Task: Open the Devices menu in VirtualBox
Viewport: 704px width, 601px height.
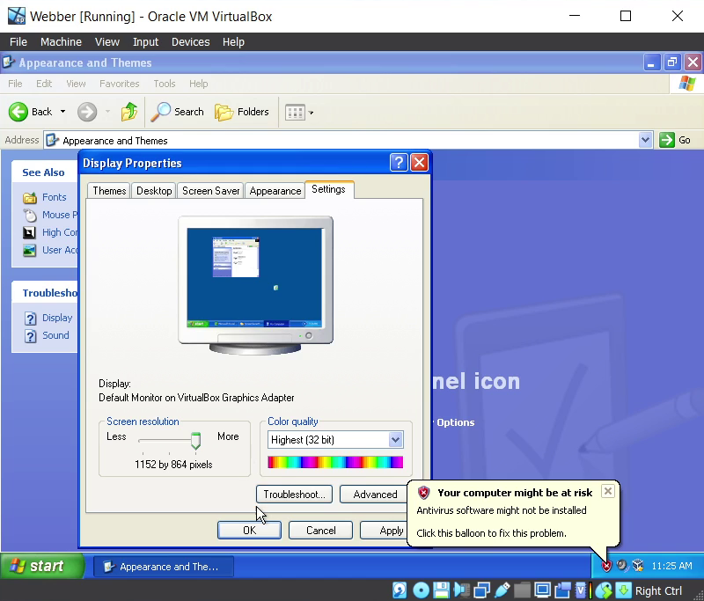Action: (190, 41)
